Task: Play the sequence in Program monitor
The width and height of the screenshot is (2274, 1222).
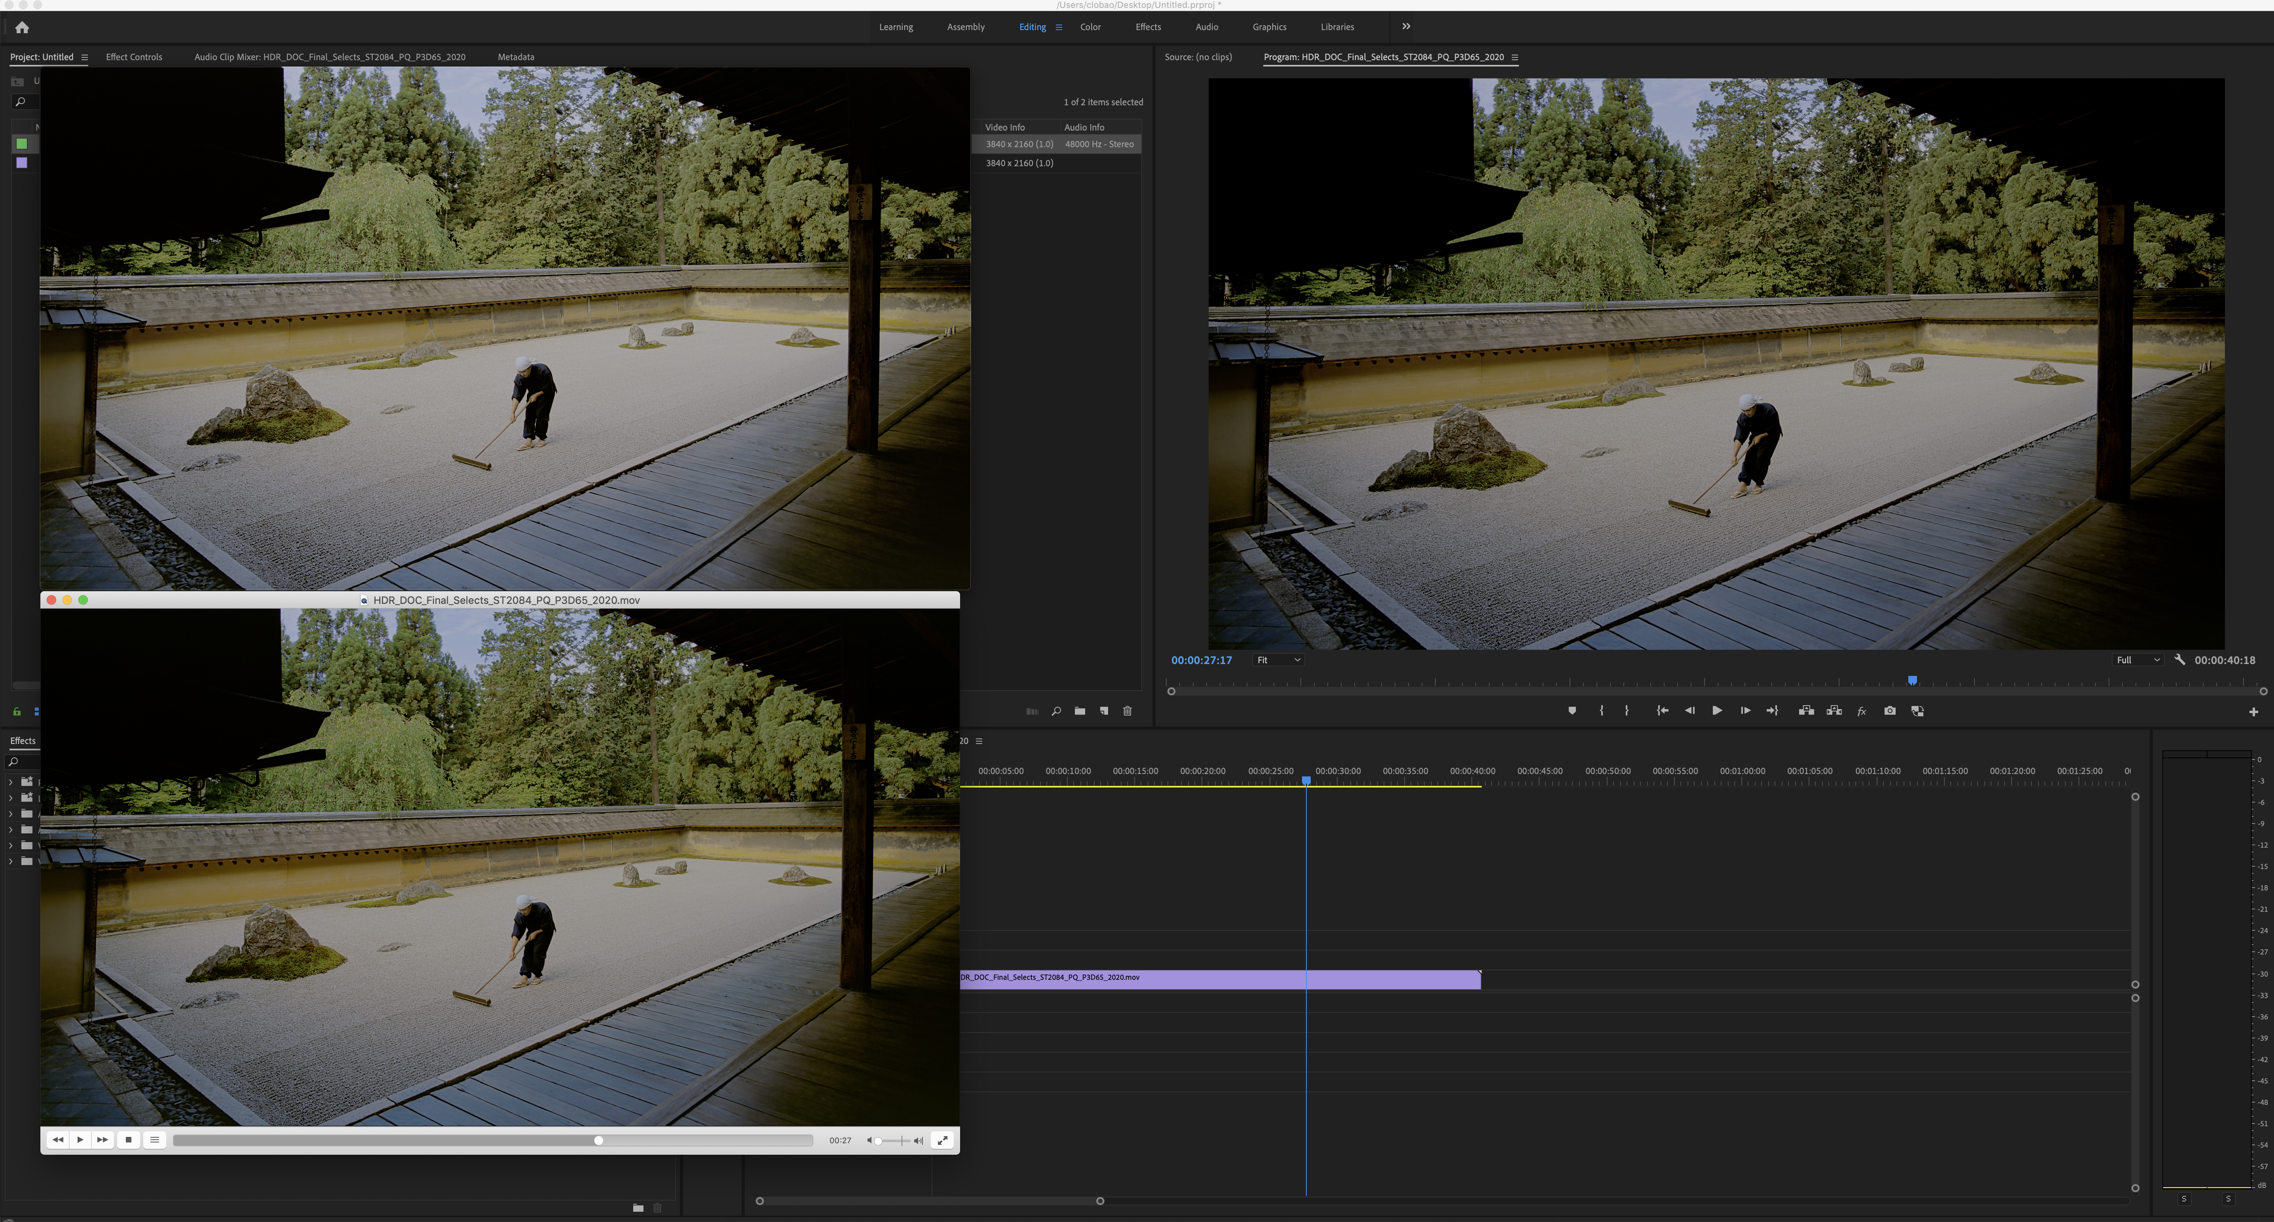Action: [1717, 711]
